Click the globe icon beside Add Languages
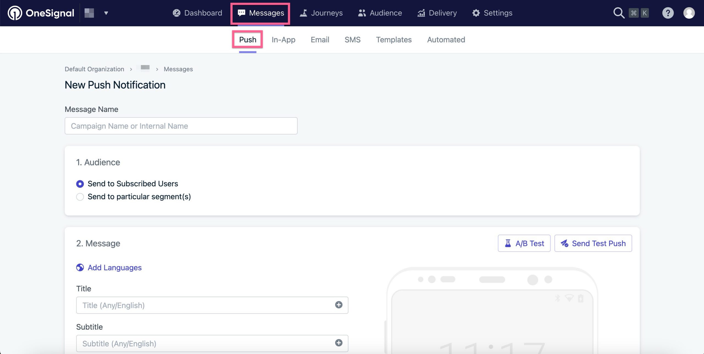Viewport: 704px width, 354px height. 80,268
